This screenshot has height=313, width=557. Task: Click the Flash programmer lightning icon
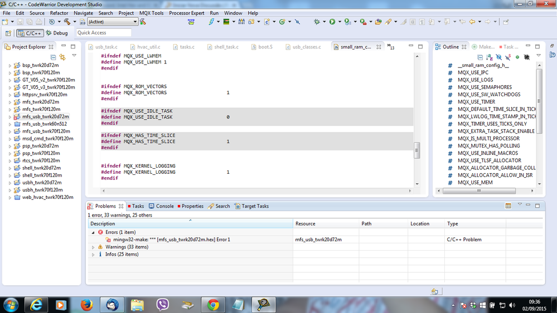[x=211, y=22]
